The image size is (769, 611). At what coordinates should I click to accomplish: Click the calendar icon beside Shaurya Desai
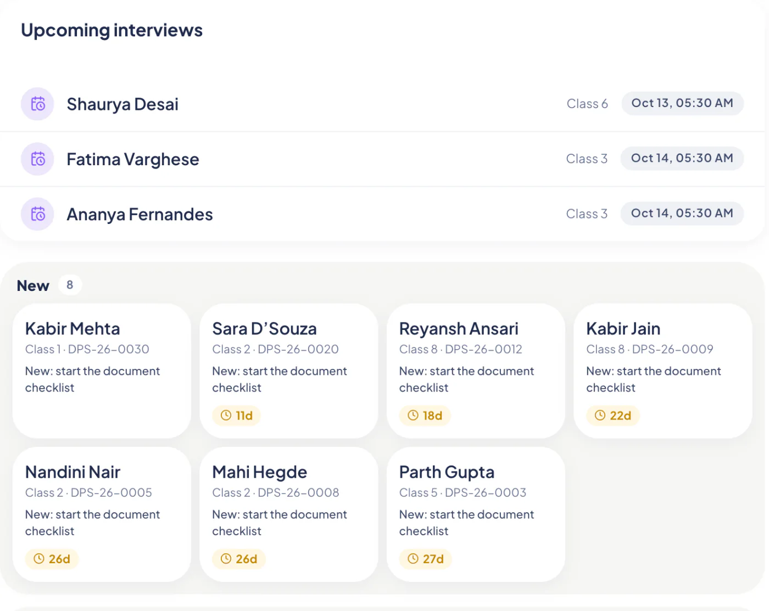point(37,104)
